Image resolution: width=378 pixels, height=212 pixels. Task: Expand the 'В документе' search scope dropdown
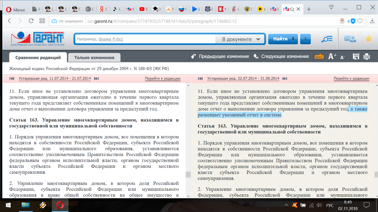[x=241, y=39]
